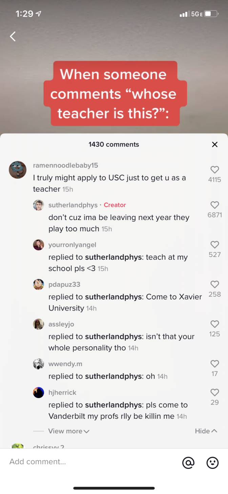The height and width of the screenshot is (494, 228).
Task: Tap hjherrick's username
Action: click(62, 392)
